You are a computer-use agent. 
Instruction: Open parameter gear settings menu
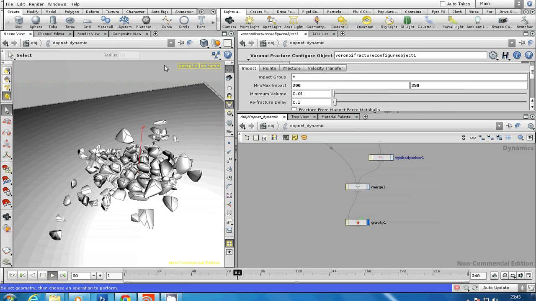(x=493, y=55)
